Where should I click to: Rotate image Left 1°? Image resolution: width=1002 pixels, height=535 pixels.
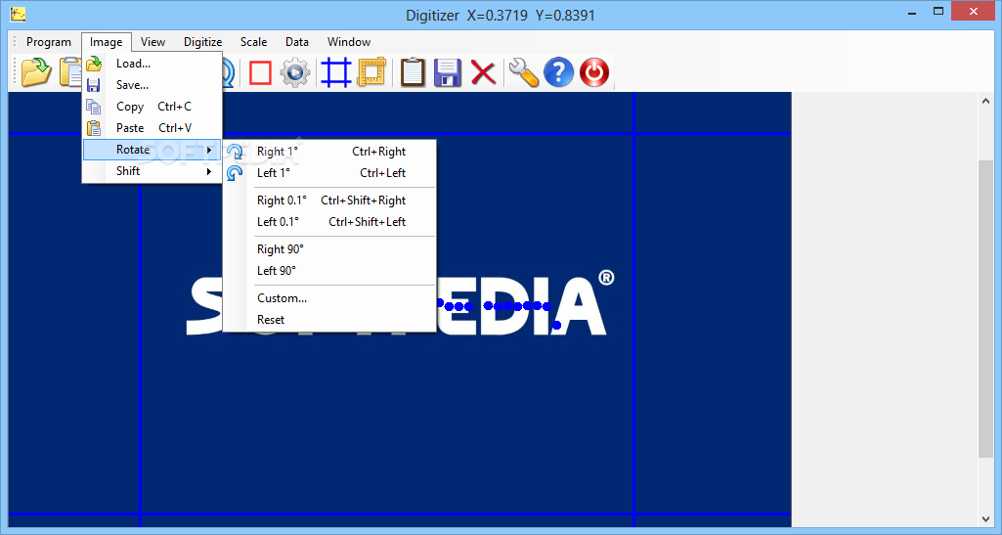point(329,172)
